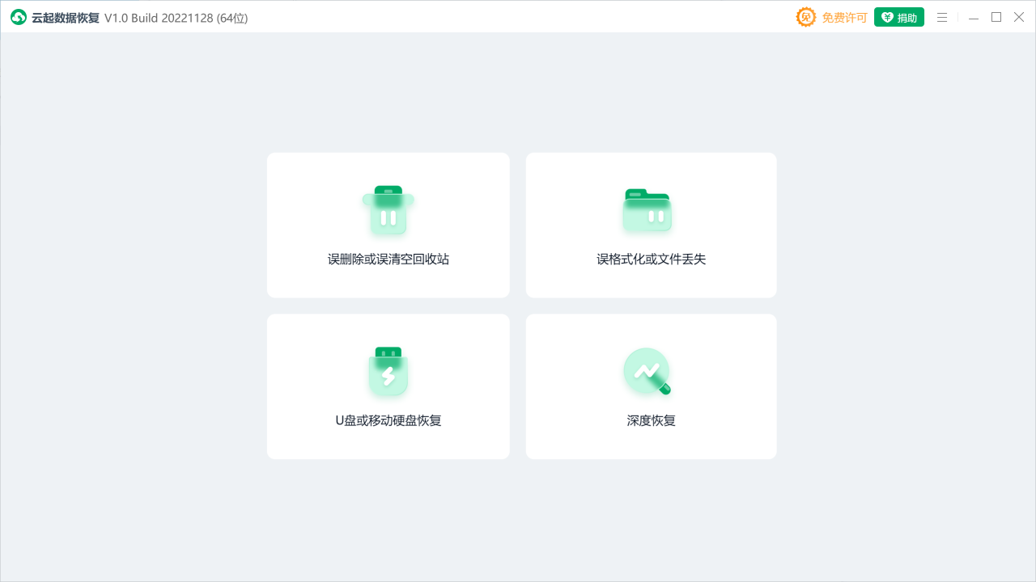Close the data recovery window
Image resolution: width=1036 pixels, height=582 pixels.
pyautogui.click(x=1019, y=17)
